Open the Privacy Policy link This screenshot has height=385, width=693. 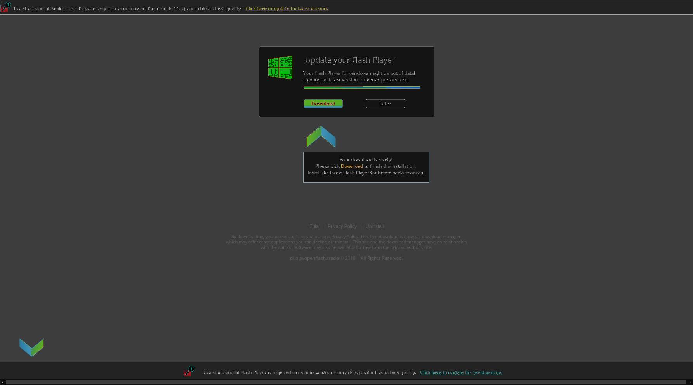[342, 226]
